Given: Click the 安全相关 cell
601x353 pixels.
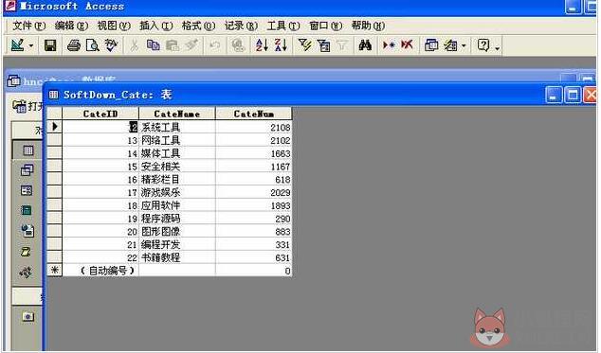Looking at the screenshot, I should click(177, 167).
